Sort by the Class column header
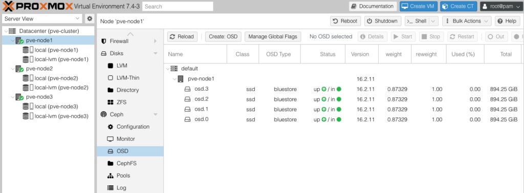 [243, 54]
